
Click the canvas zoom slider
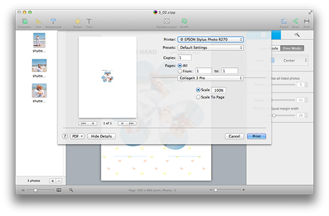(227, 190)
